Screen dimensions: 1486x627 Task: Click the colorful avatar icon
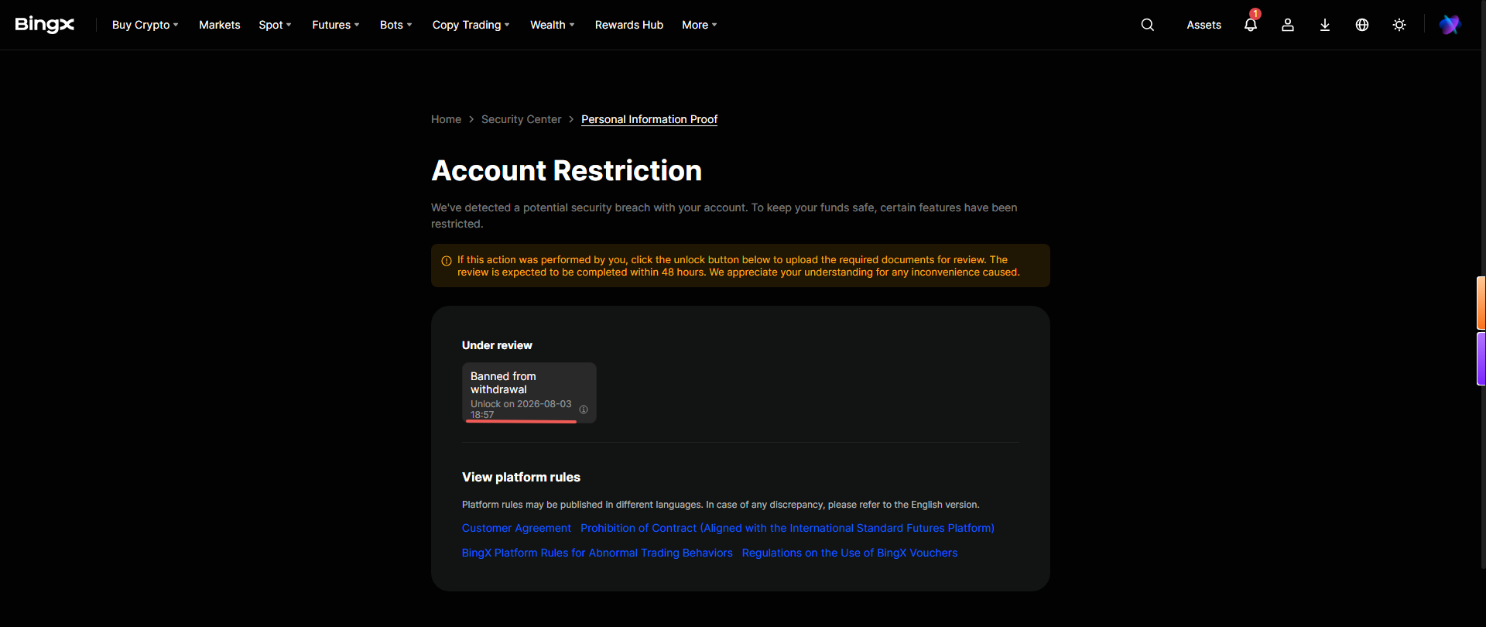click(1450, 25)
